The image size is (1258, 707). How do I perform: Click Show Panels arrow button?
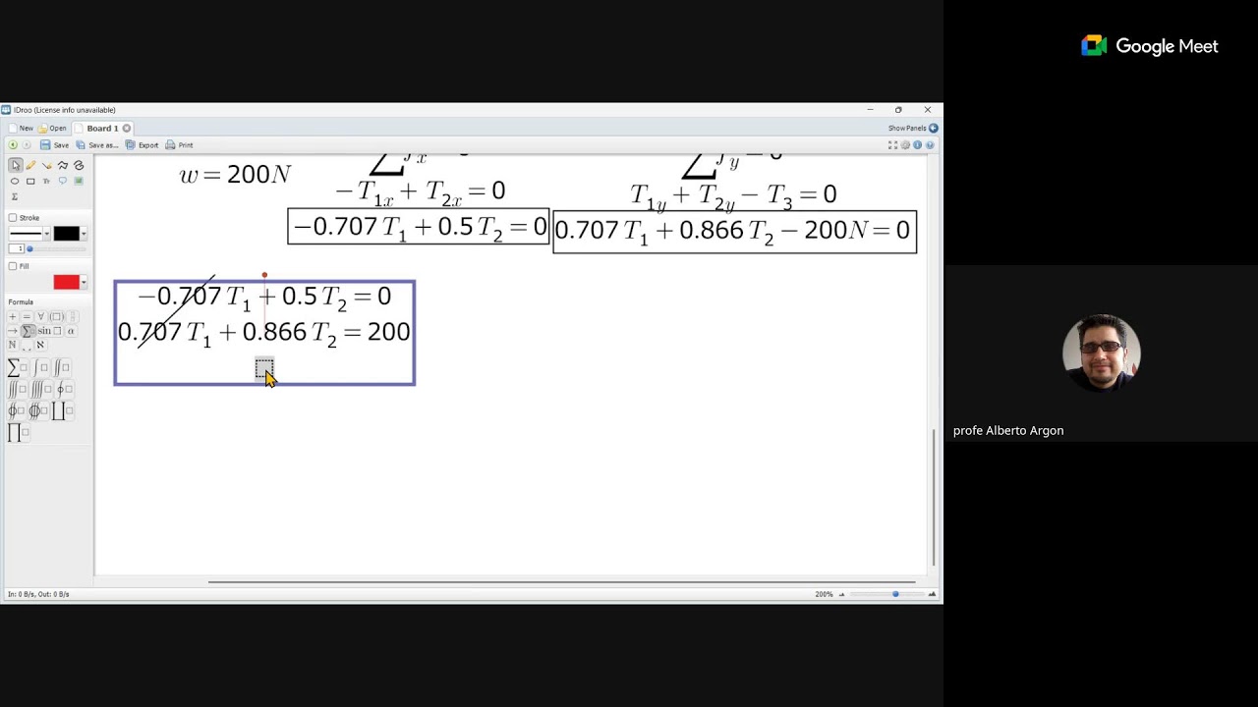934,128
